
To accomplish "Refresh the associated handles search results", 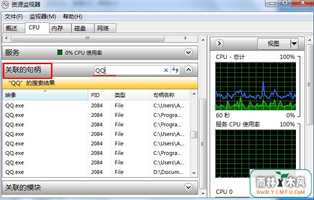I will [x=175, y=70].
